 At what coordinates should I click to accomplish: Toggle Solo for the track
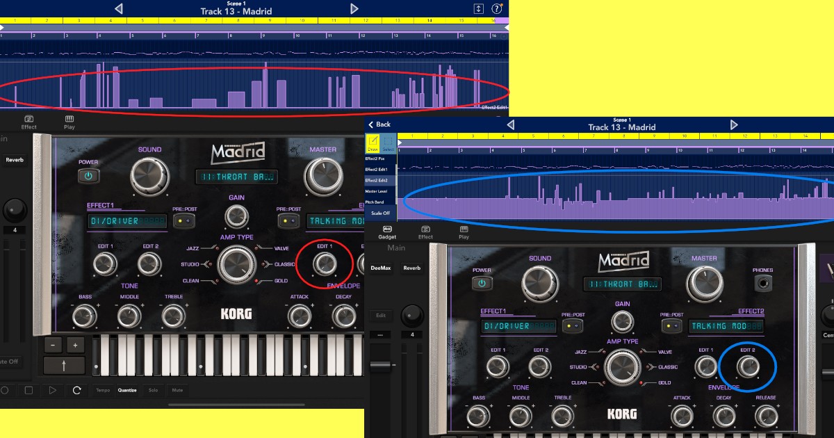pyautogui.click(x=153, y=390)
